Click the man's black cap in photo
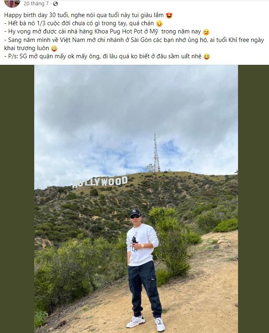Screen dimensions: 269x333 tap(135, 212)
